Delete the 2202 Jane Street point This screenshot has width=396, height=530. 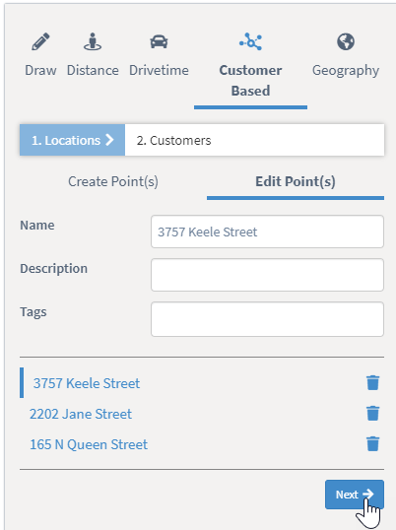point(372,414)
